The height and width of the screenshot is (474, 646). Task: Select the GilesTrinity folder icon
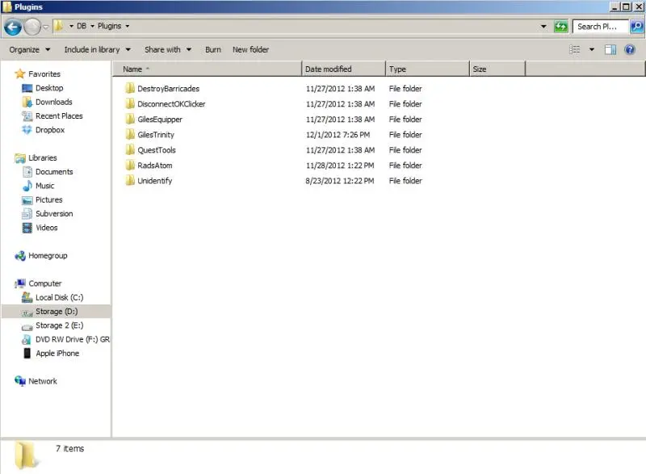click(x=130, y=134)
